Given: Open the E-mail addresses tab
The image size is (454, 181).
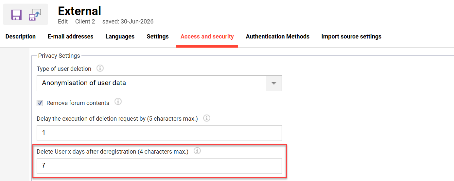Looking at the screenshot, I should coord(71,37).
